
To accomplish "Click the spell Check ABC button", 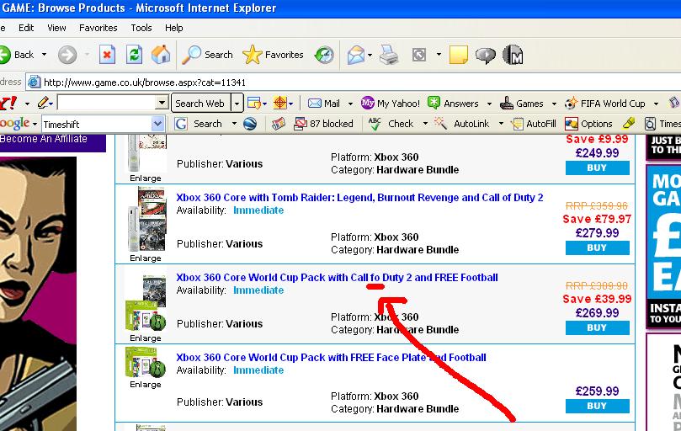I will [x=391, y=124].
